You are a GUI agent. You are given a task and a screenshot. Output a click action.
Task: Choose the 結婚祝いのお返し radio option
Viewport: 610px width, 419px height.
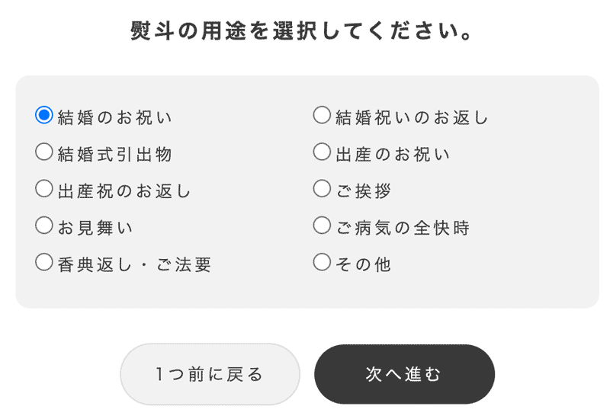click(x=322, y=116)
